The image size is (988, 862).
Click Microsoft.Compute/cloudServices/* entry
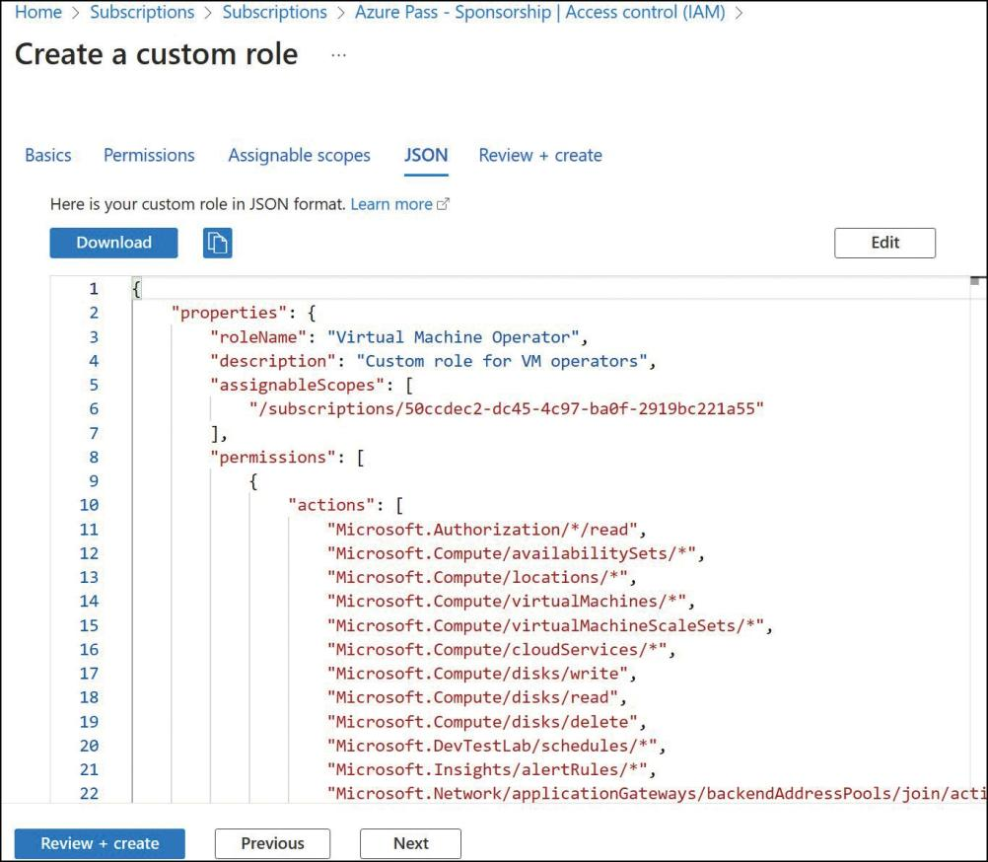[x=497, y=650]
